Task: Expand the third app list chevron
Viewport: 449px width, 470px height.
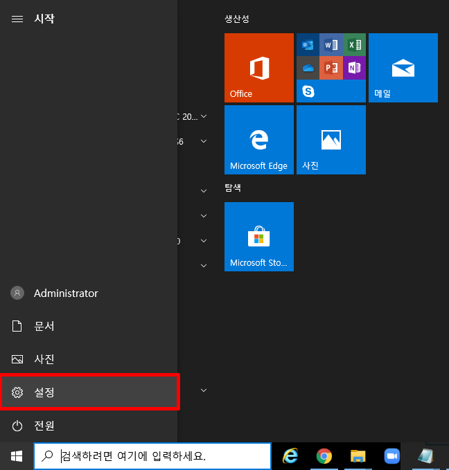Action: [x=204, y=191]
